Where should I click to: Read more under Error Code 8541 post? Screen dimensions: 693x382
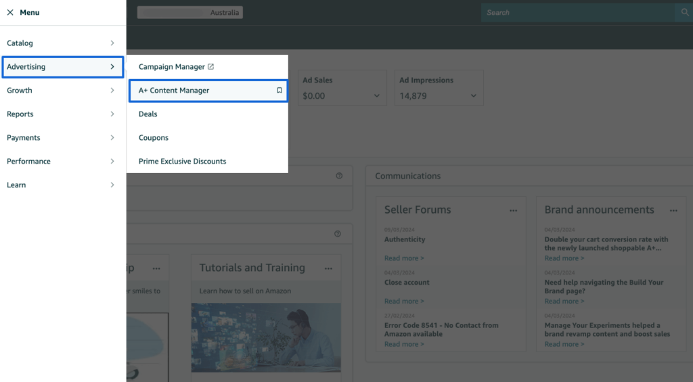pyautogui.click(x=404, y=344)
